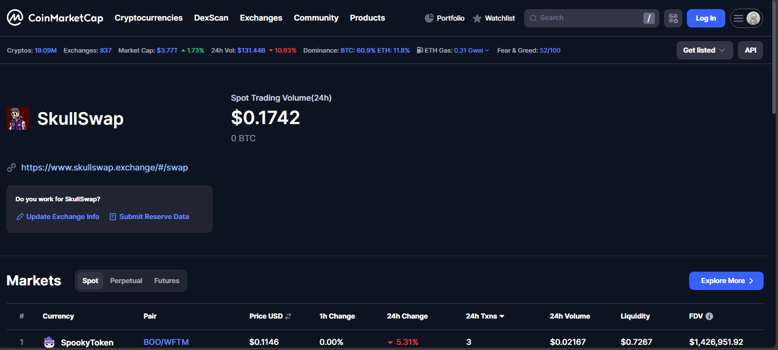Click the CoinMarketCap logo
The width and height of the screenshot is (778, 350).
55,18
